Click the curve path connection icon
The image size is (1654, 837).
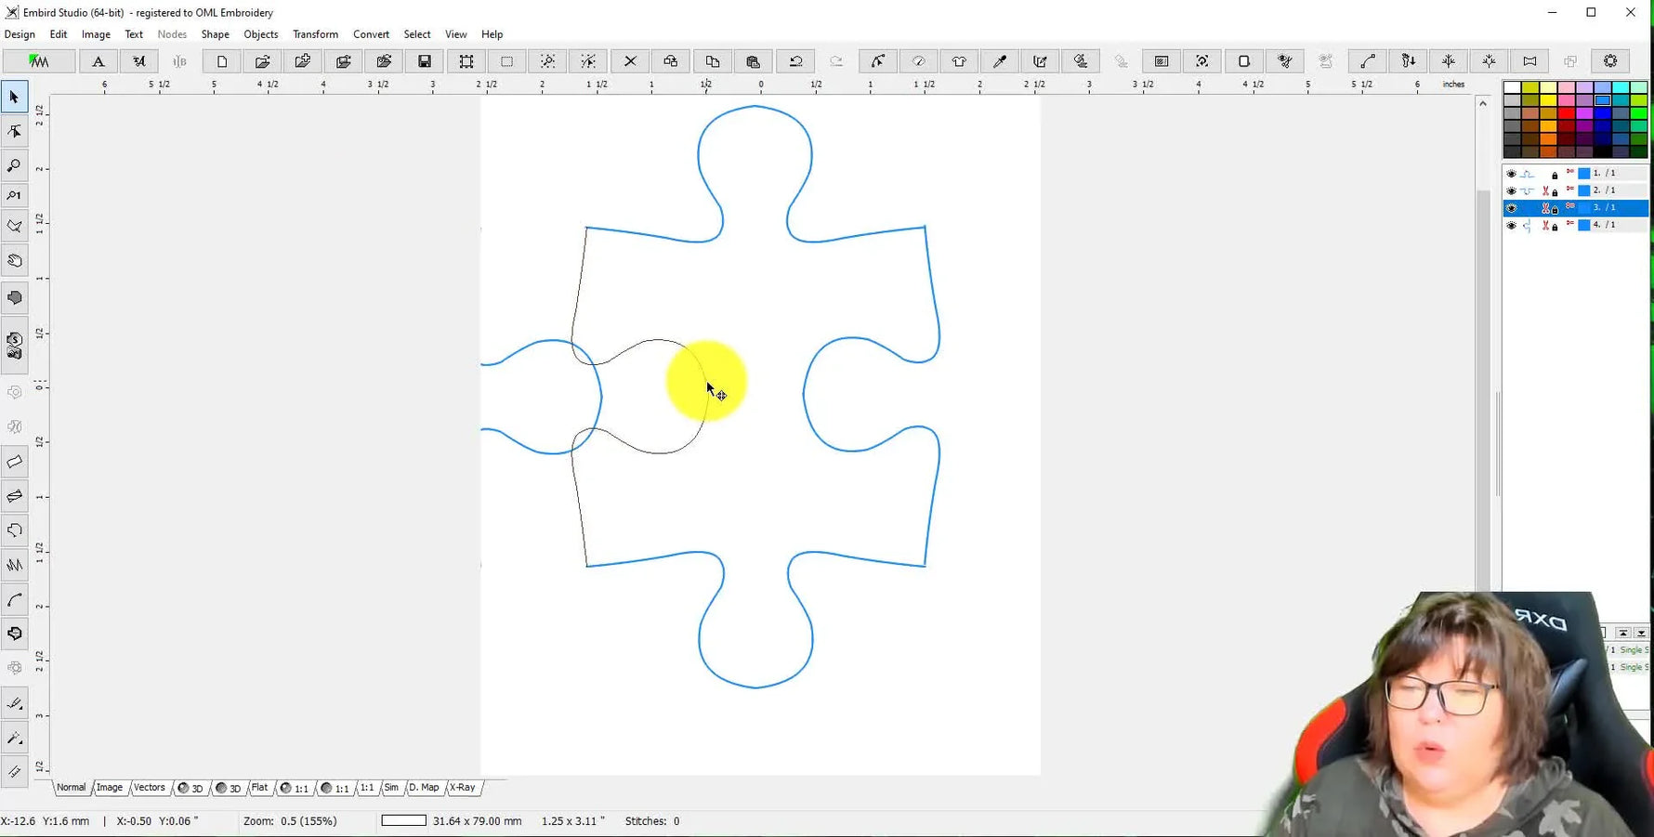(x=1368, y=61)
